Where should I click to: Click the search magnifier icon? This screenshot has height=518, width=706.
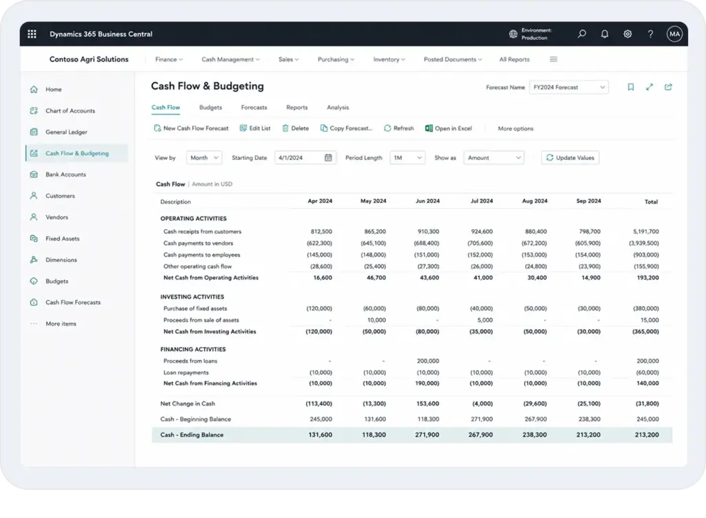(582, 34)
